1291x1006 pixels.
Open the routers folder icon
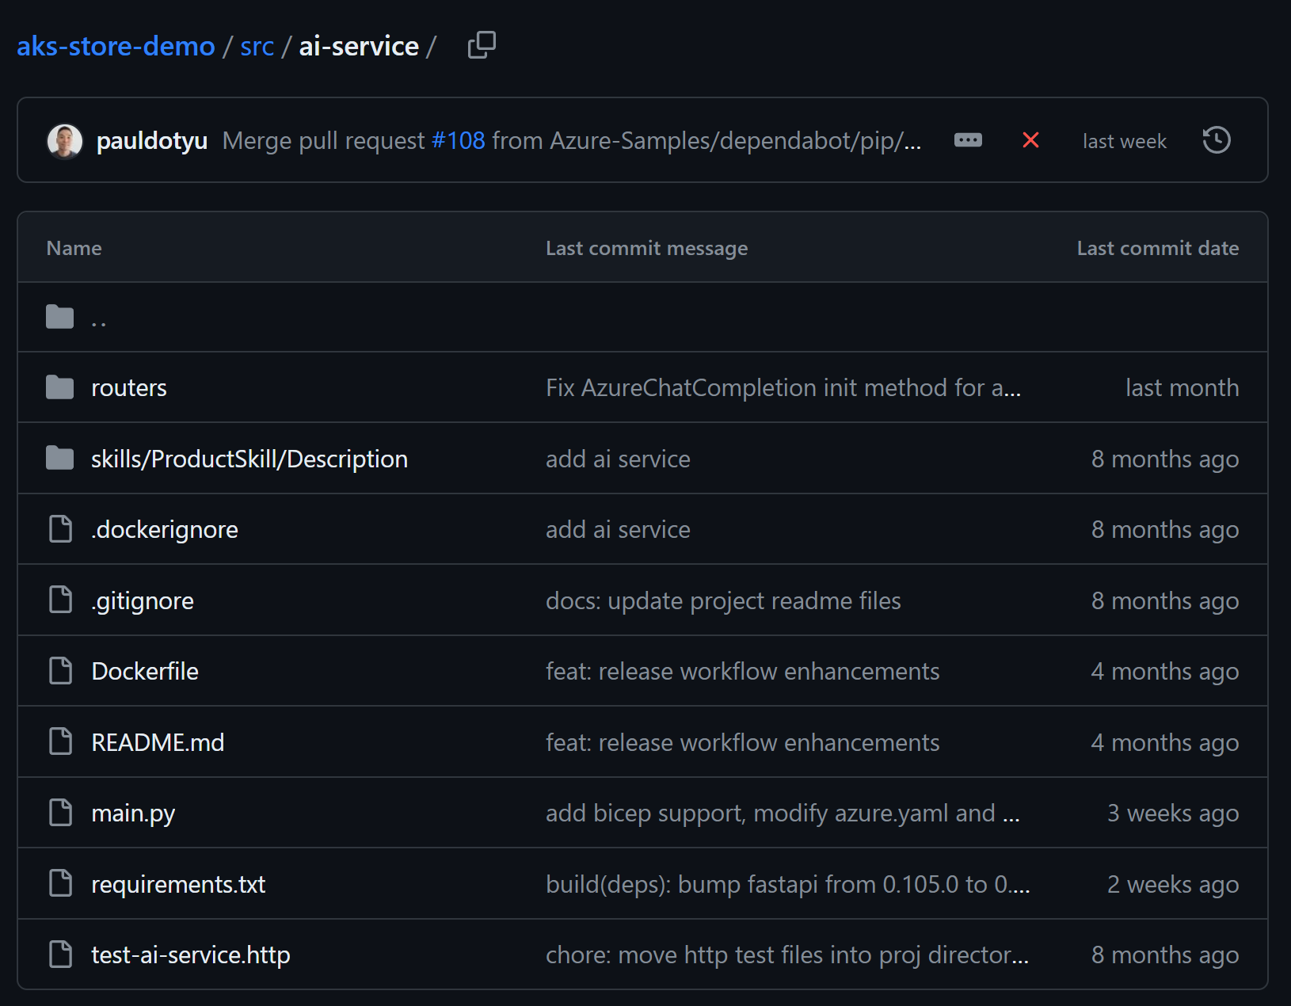(x=59, y=387)
